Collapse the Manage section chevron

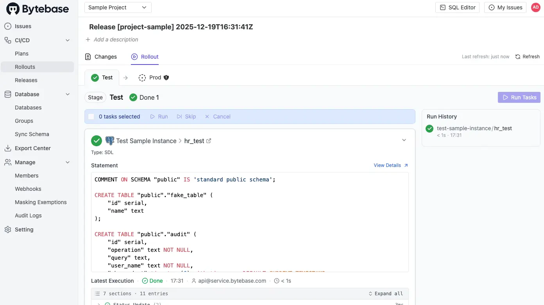68,162
